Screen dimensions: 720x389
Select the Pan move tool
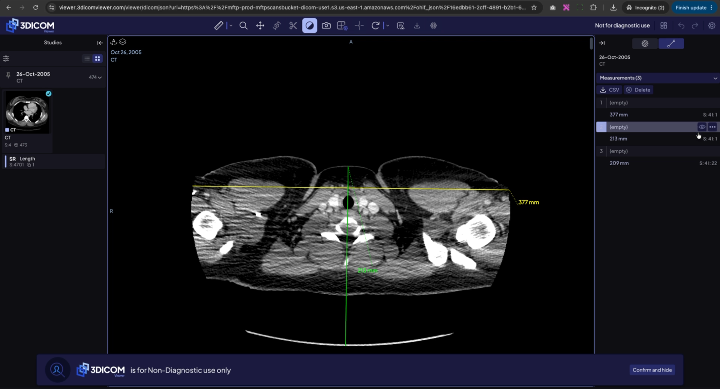click(260, 25)
